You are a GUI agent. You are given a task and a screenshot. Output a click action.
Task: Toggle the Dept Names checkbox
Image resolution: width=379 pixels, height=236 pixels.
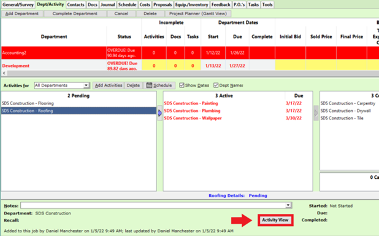click(216, 85)
